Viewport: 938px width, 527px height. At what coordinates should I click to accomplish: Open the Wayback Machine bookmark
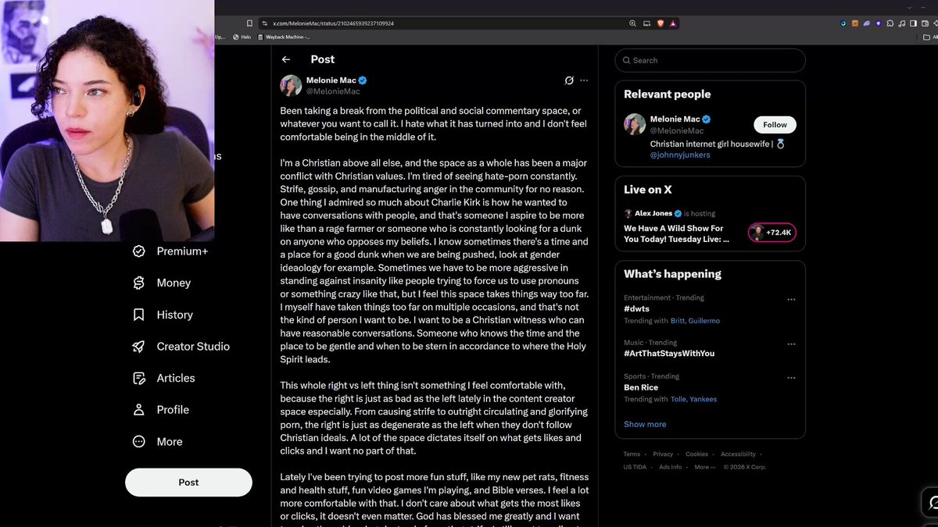284,37
